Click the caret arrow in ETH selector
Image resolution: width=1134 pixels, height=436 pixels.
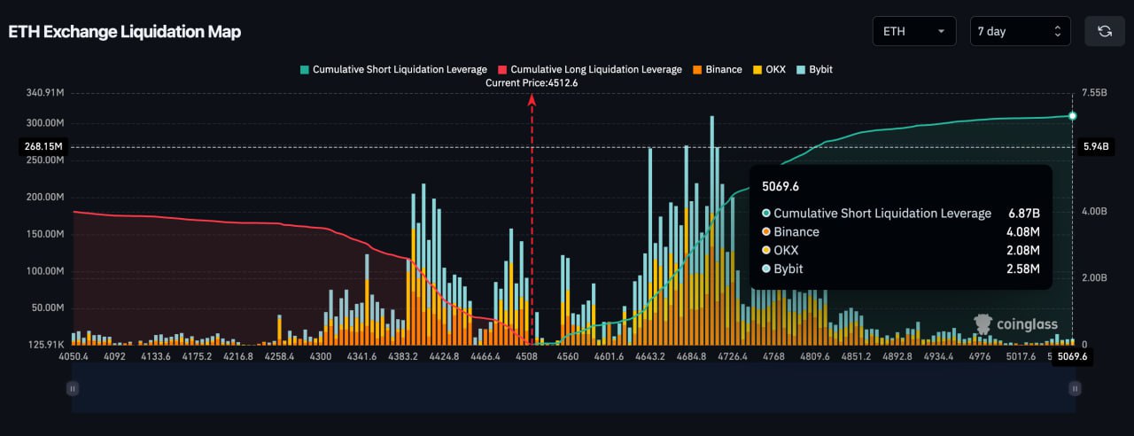(x=940, y=32)
